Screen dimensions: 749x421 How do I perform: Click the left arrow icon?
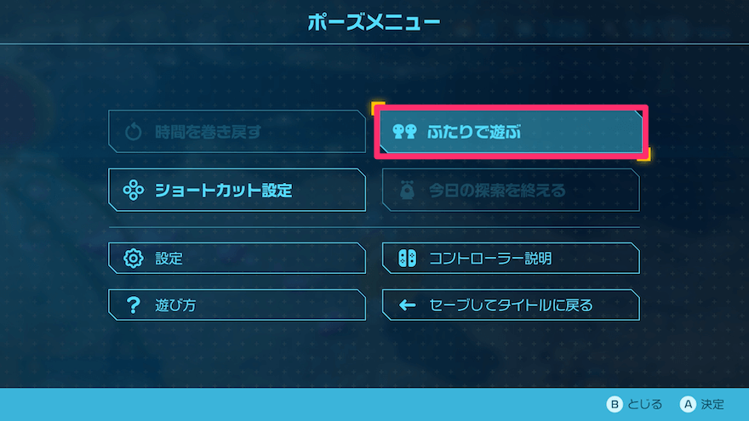(407, 304)
